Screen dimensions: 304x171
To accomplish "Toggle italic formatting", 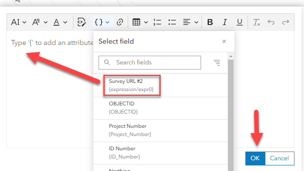I will tap(225, 22).
